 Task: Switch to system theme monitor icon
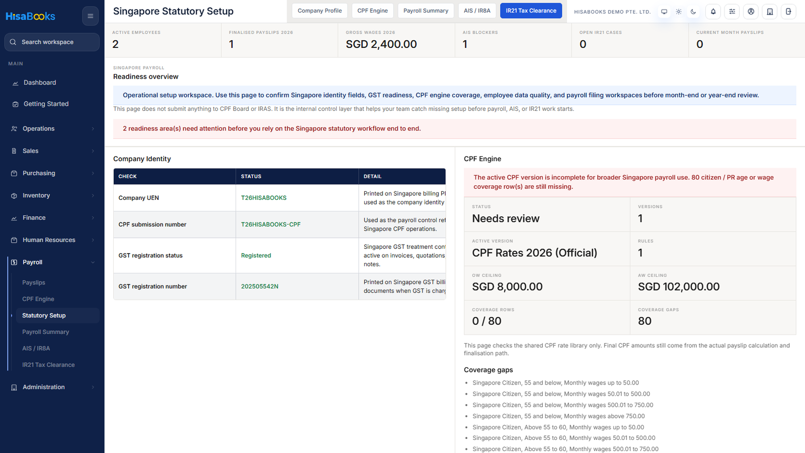point(664,12)
